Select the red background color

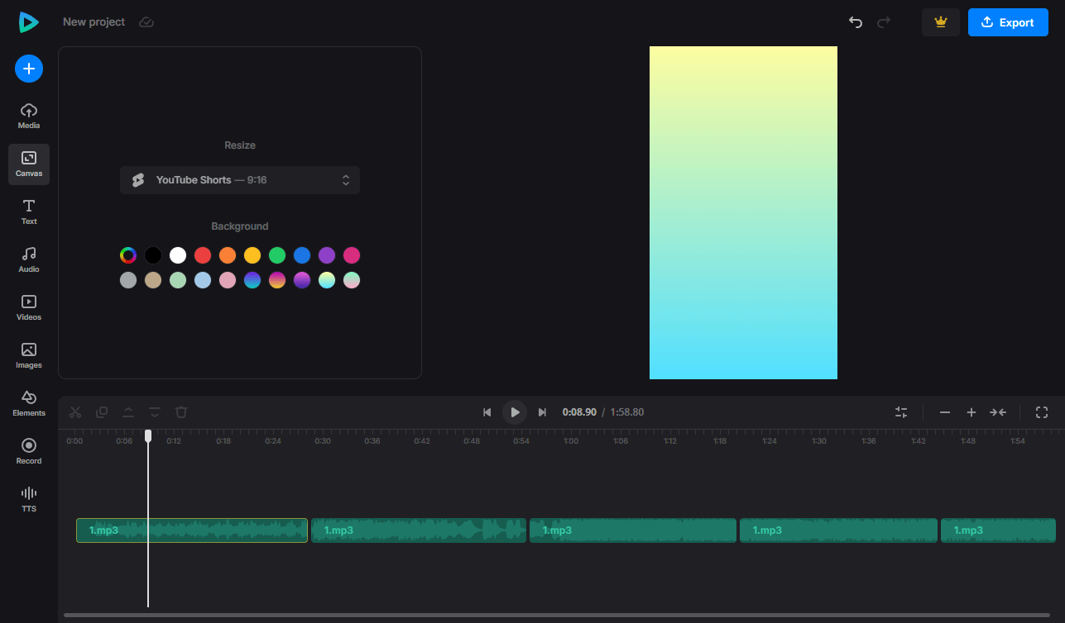coord(203,255)
